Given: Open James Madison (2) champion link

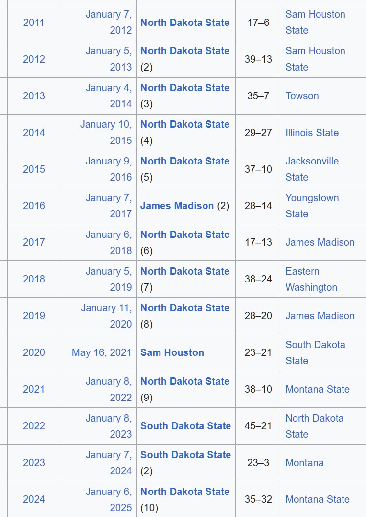Looking at the screenshot, I should tap(177, 206).
